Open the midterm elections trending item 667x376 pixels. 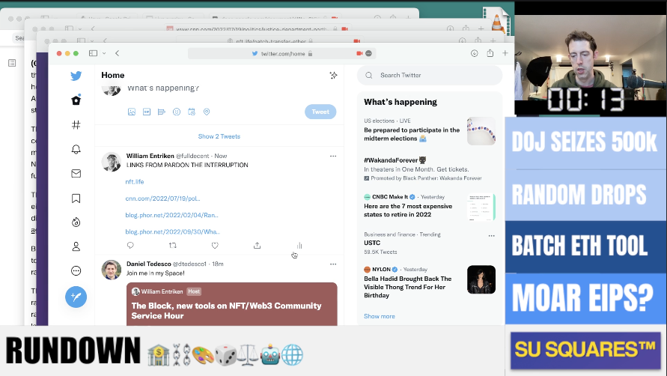coord(430,130)
